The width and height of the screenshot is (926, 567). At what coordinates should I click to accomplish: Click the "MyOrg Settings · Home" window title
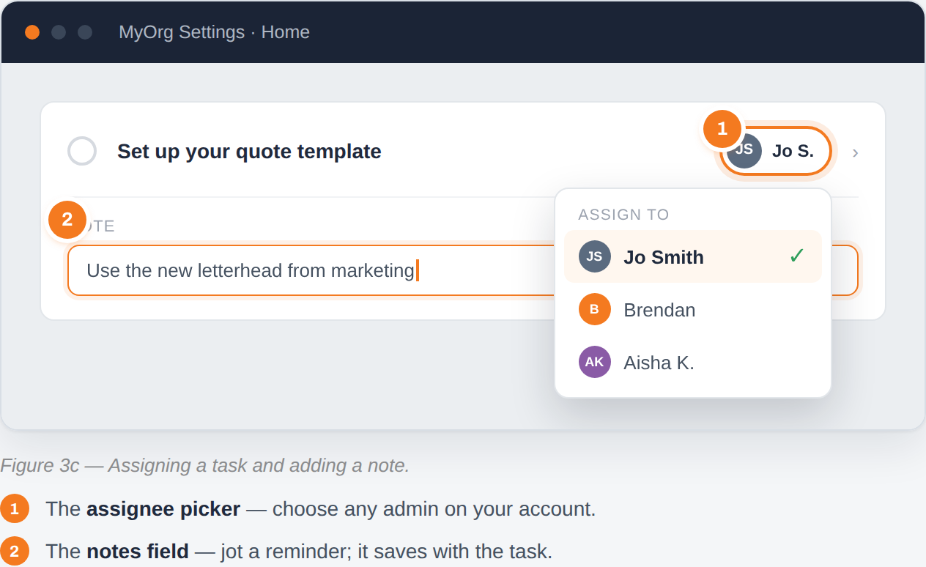pyautogui.click(x=214, y=32)
